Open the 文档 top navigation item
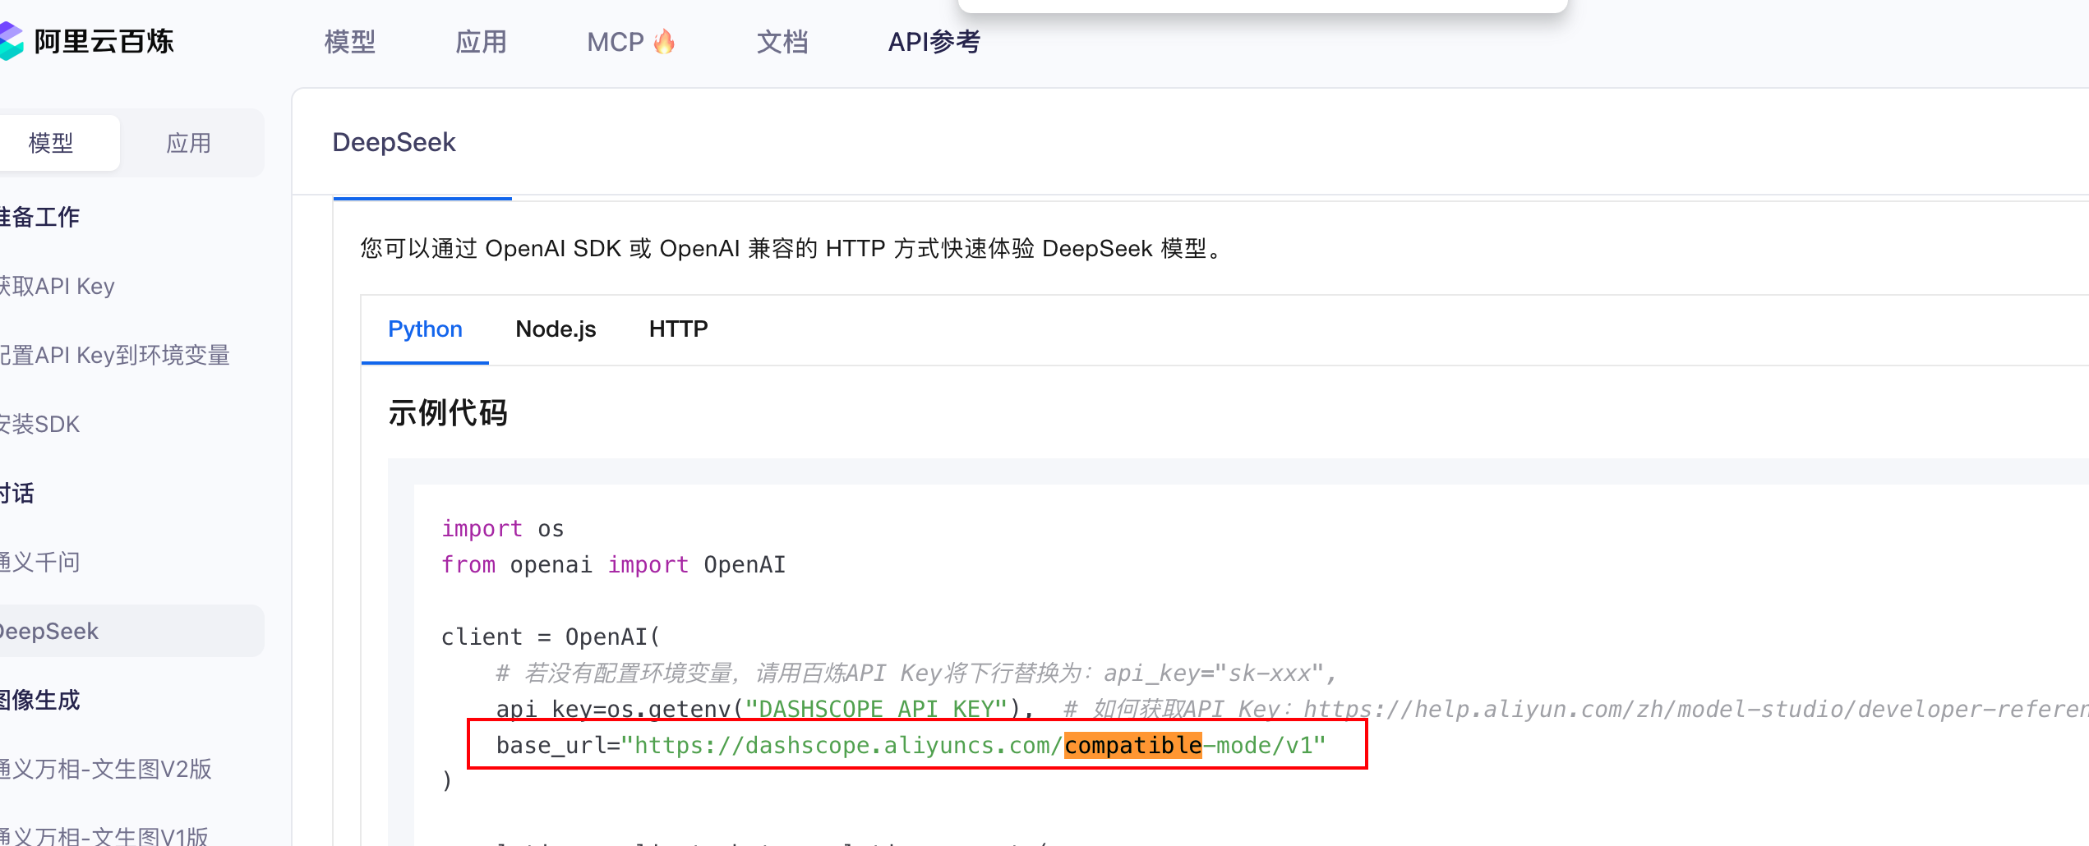Viewport: 2089px width, 846px height. click(782, 42)
